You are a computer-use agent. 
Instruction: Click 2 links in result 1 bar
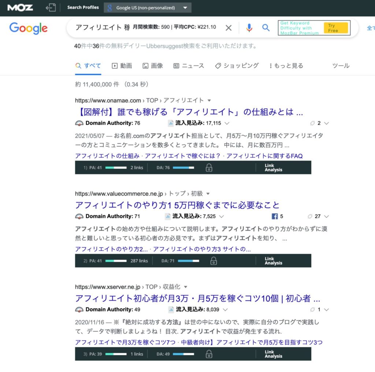pyautogui.click(x=137, y=168)
